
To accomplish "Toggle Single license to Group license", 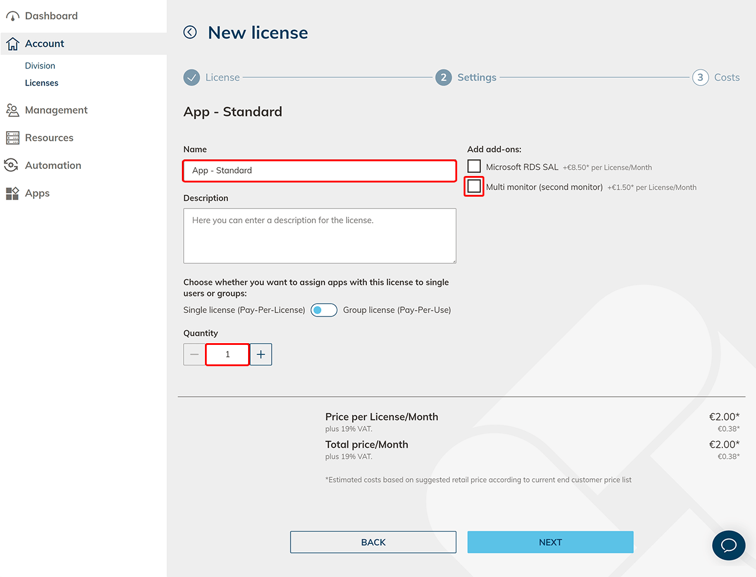I will pos(324,310).
